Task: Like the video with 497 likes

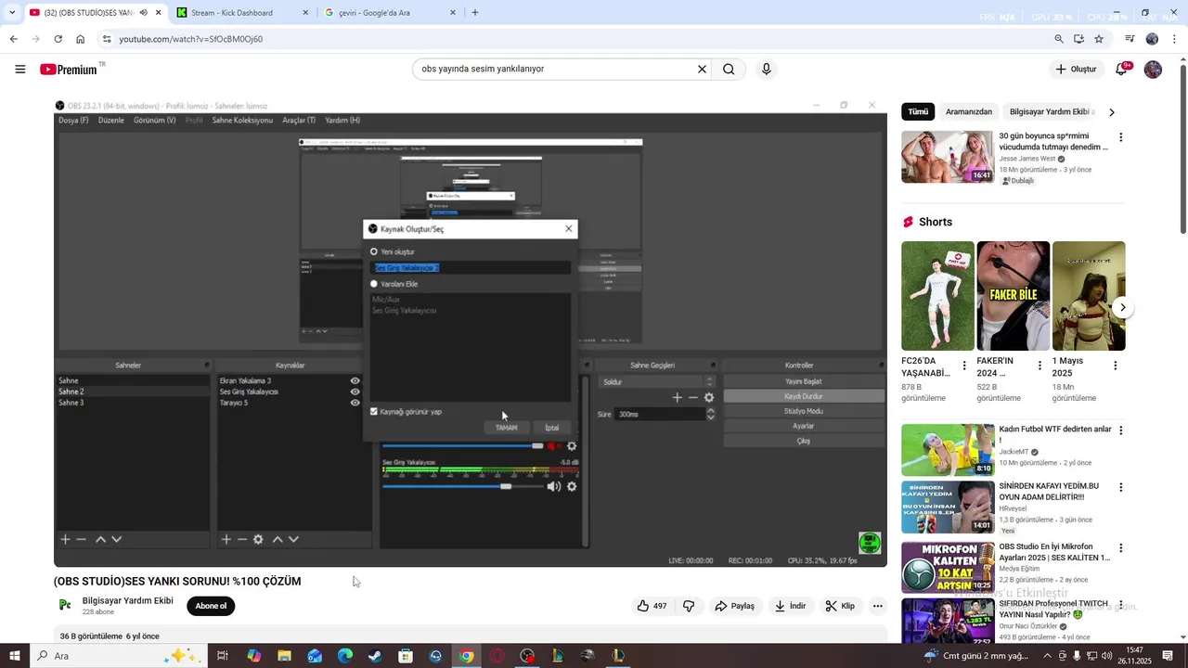Action: [x=652, y=606]
